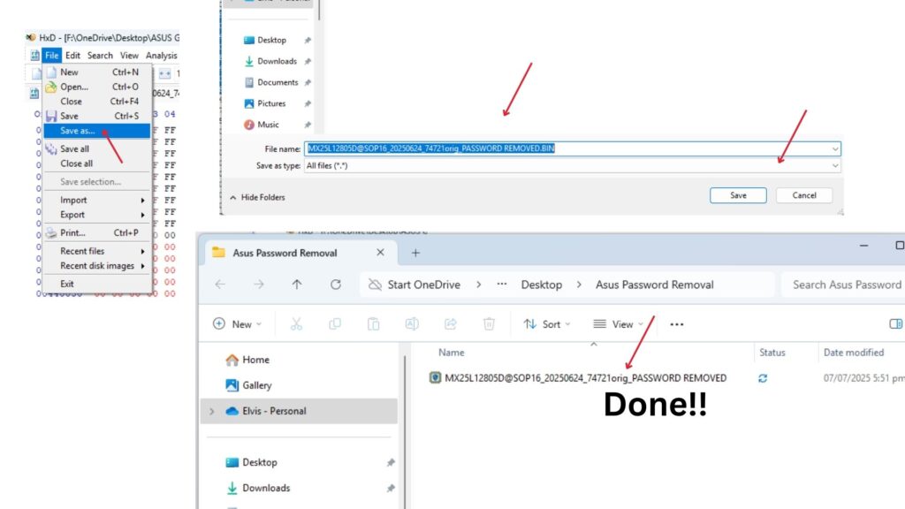Add a new File Explorer tab
Screen dimensions: 905x509
click(415, 253)
